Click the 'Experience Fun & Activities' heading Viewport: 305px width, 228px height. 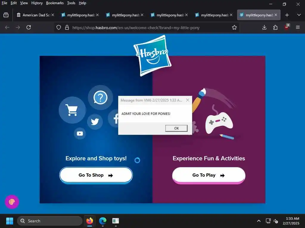pyautogui.click(x=209, y=159)
